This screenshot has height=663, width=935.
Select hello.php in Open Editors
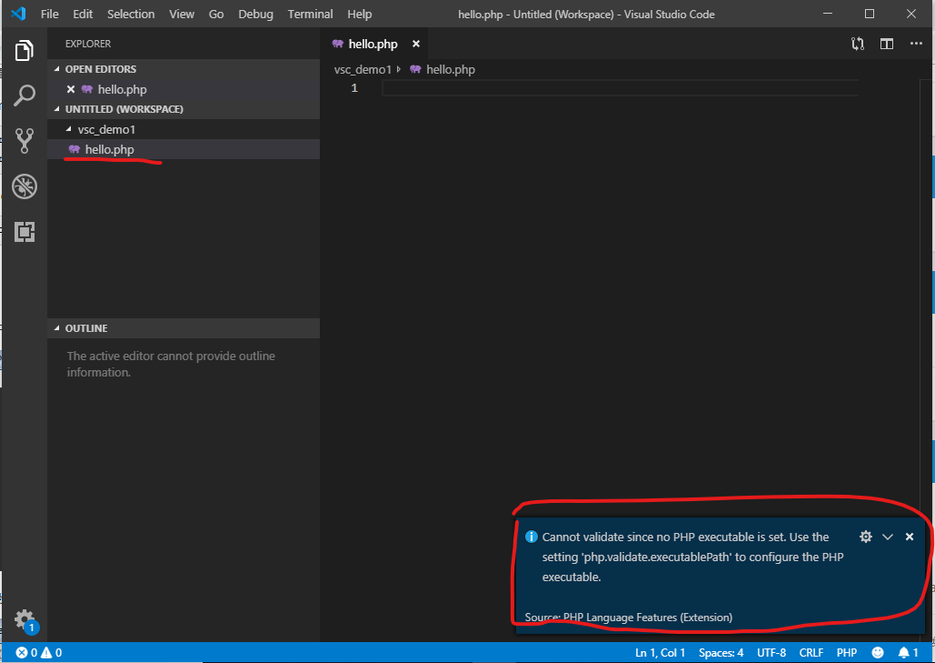click(x=184, y=89)
